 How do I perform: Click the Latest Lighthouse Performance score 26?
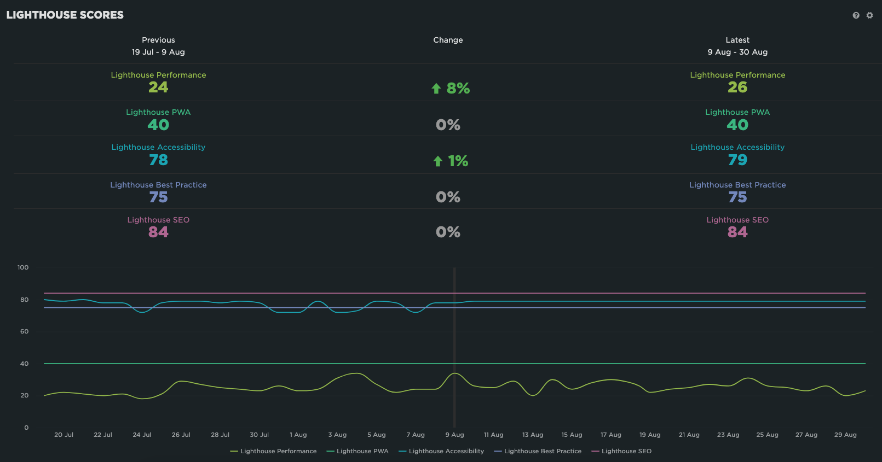(737, 87)
